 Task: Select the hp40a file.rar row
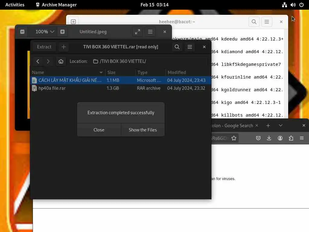(121, 88)
